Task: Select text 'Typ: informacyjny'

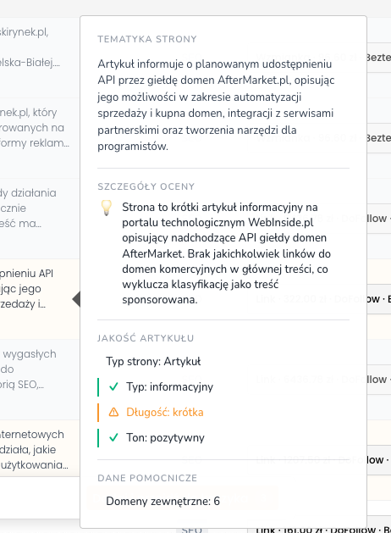Action: coord(170,387)
